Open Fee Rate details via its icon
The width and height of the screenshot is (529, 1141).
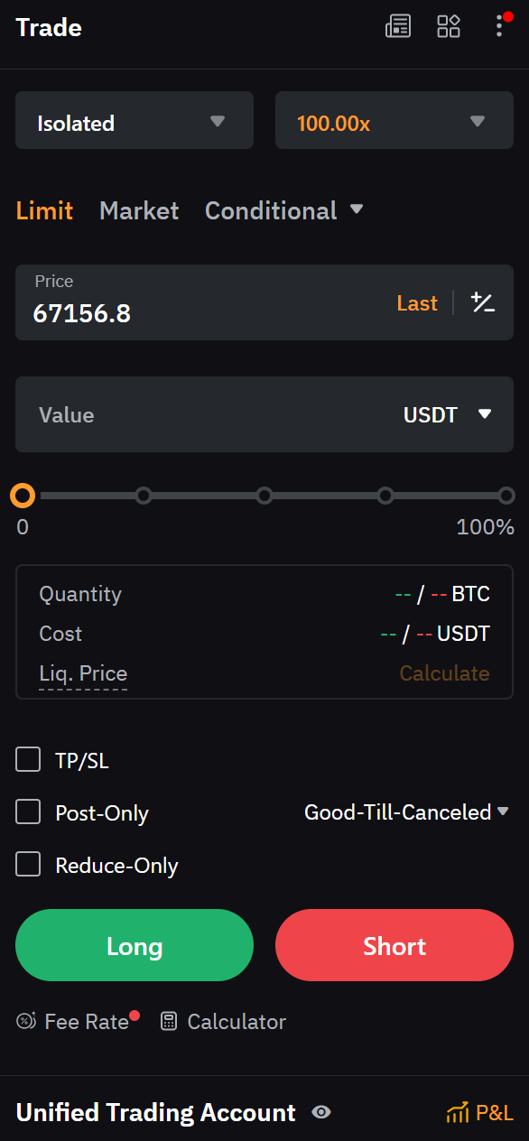tap(27, 1021)
